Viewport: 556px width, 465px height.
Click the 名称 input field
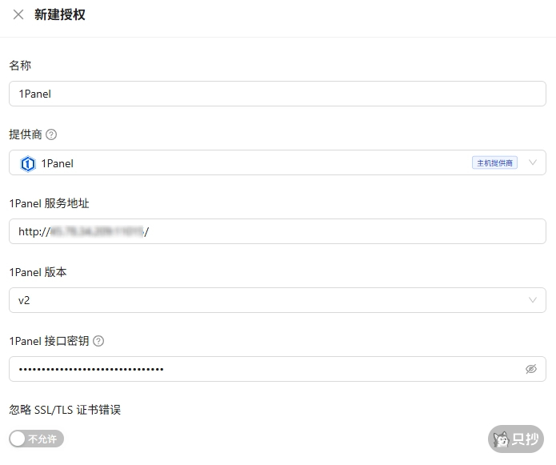tap(277, 94)
